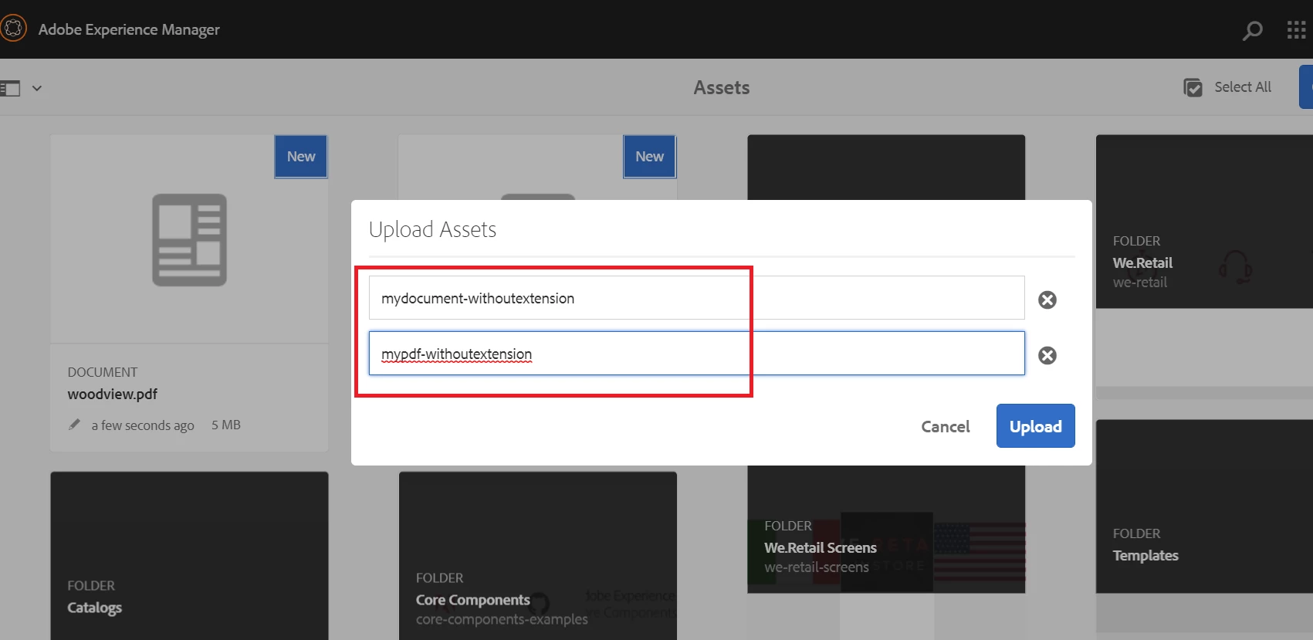The width and height of the screenshot is (1313, 640).
Task: Click the pencil edit icon on woodview.pdf
Action: 75,425
